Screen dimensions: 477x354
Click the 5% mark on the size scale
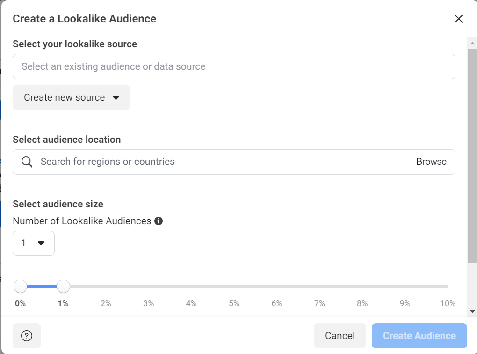tap(233, 303)
